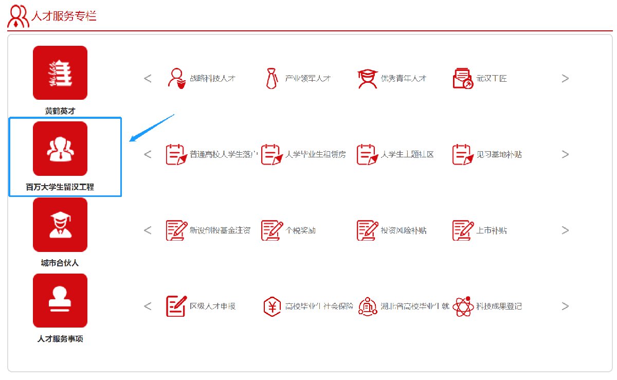Open the 个税奖励 item
Viewport: 617px width, 380px height.
click(288, 230)
